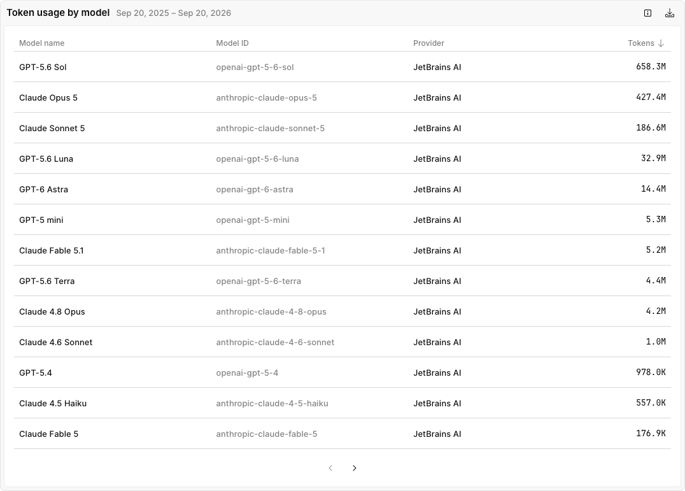This screenshot has width=685, height=491.
Task: Click the info icon in the header
Action: click(648, 13)
